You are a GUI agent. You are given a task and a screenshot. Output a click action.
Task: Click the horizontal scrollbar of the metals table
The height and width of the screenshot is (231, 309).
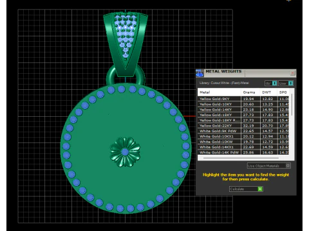pyautogui.click(x=241, y=158)
